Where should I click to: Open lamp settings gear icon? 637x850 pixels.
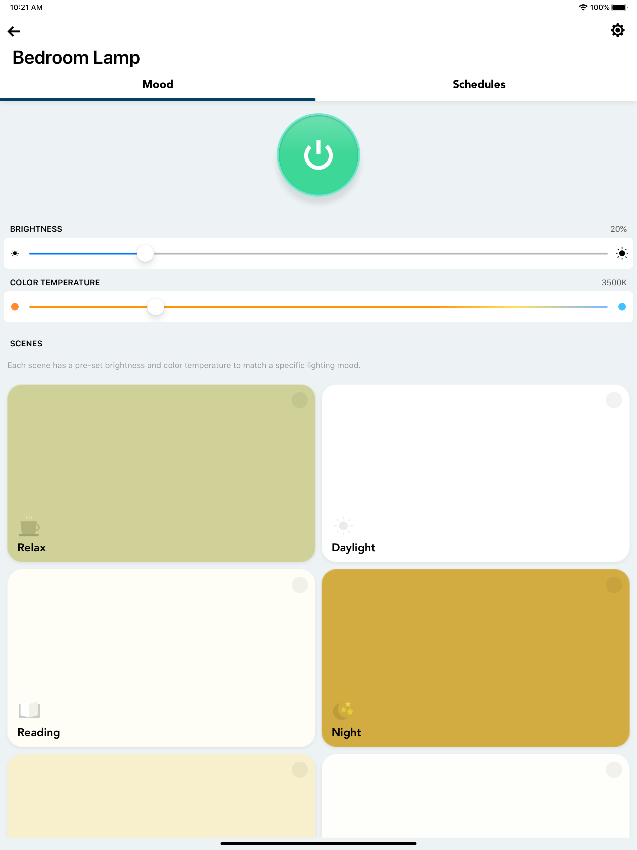point(617,30)
